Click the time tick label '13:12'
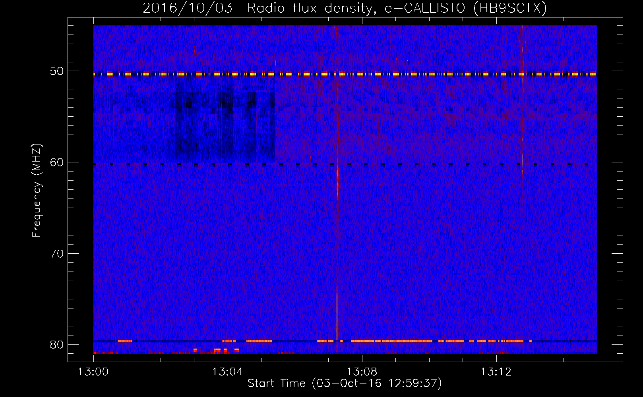The height and width of the screenshot is (397, 643). tap(496, 372)
